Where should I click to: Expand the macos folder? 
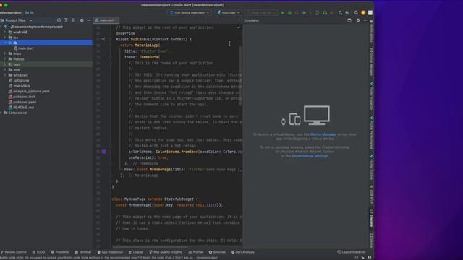click(5, 59)
